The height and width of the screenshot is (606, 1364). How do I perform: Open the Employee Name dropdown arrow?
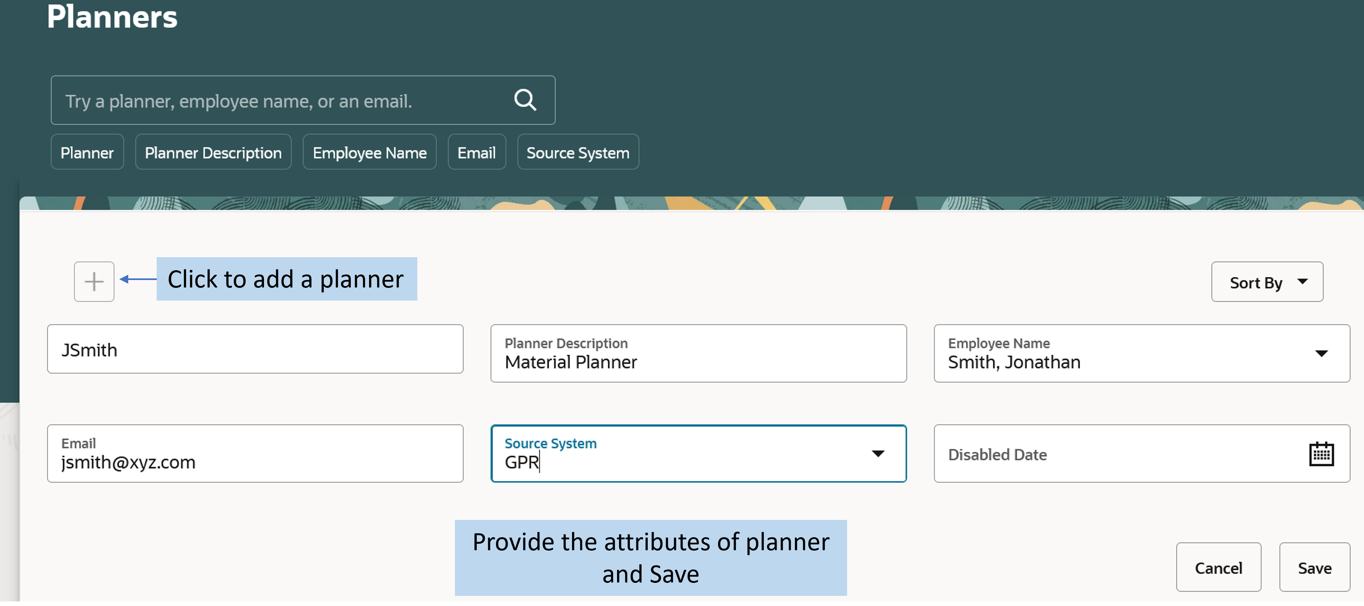1321,353
